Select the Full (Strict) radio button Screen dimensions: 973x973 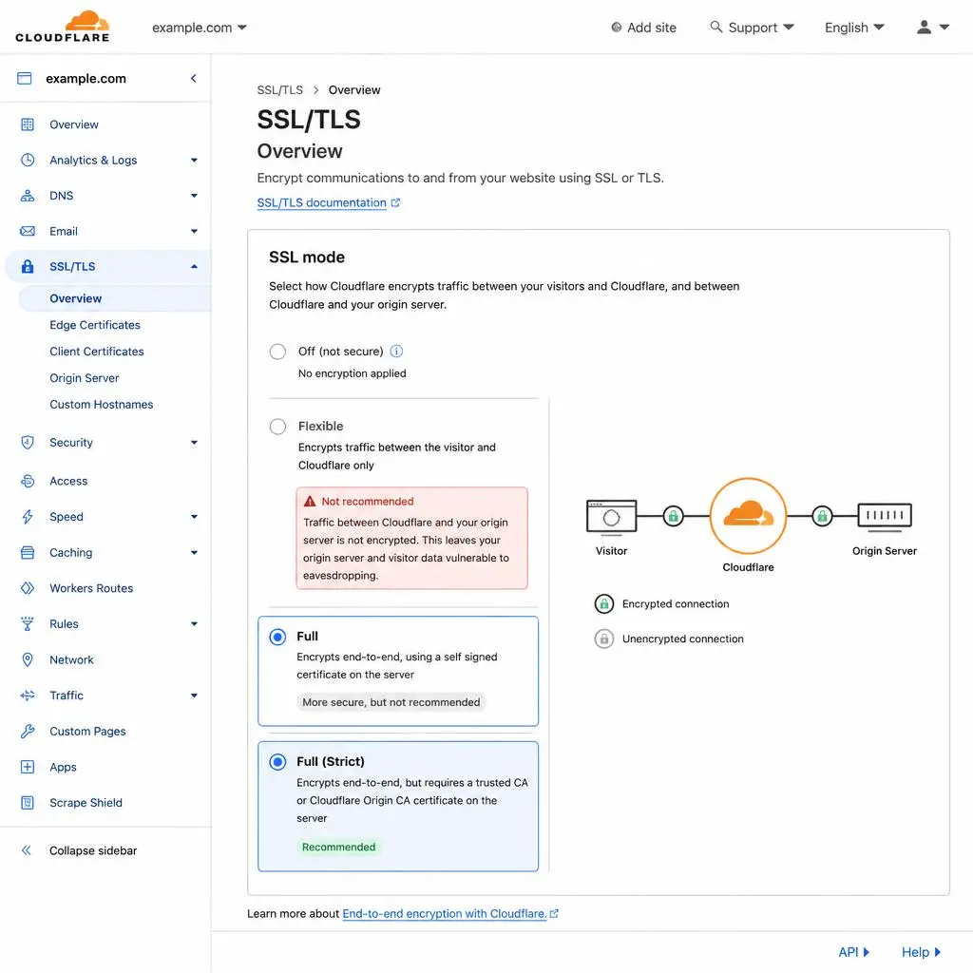pos(278,762)
